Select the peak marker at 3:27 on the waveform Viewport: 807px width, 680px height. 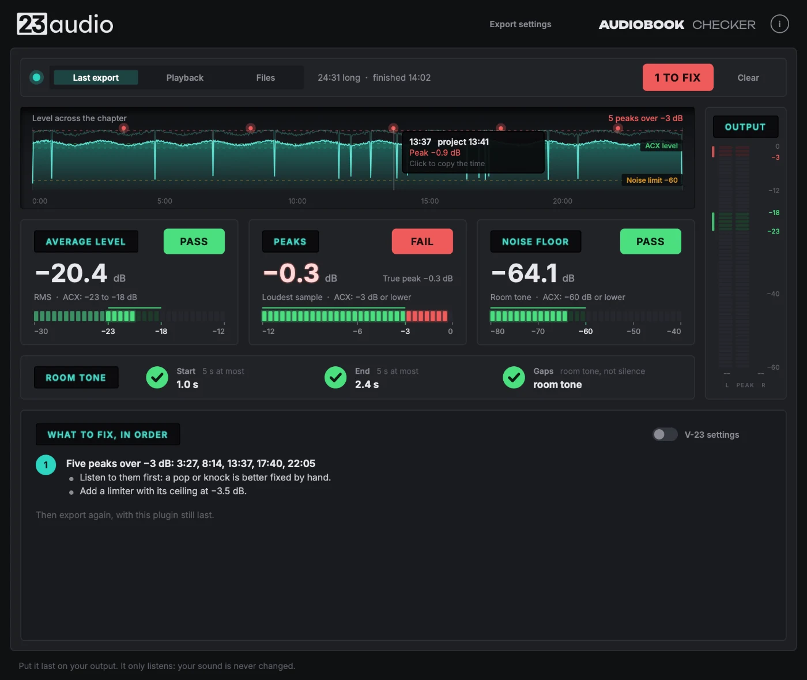123,128
